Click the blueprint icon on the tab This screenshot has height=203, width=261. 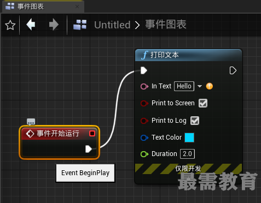click(10, 7)
